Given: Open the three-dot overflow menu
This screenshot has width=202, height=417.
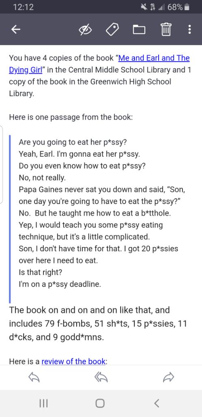Looking at the screenshot, I should click(189, 29).
